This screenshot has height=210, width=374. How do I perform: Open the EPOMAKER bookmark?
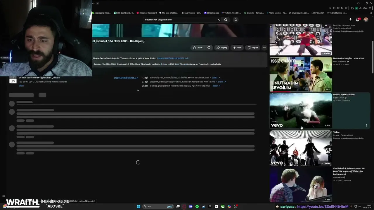(x=318, y=13)
